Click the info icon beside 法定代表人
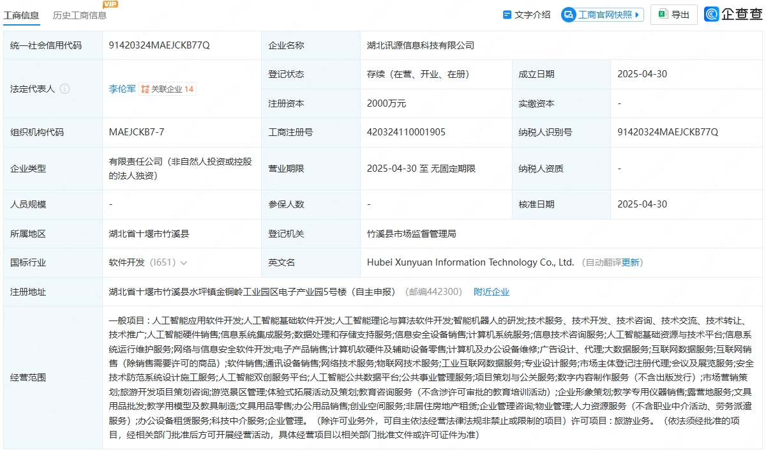The height and width of the screenshot is (452, 766). pyautogui.click(x=64, y=89)
